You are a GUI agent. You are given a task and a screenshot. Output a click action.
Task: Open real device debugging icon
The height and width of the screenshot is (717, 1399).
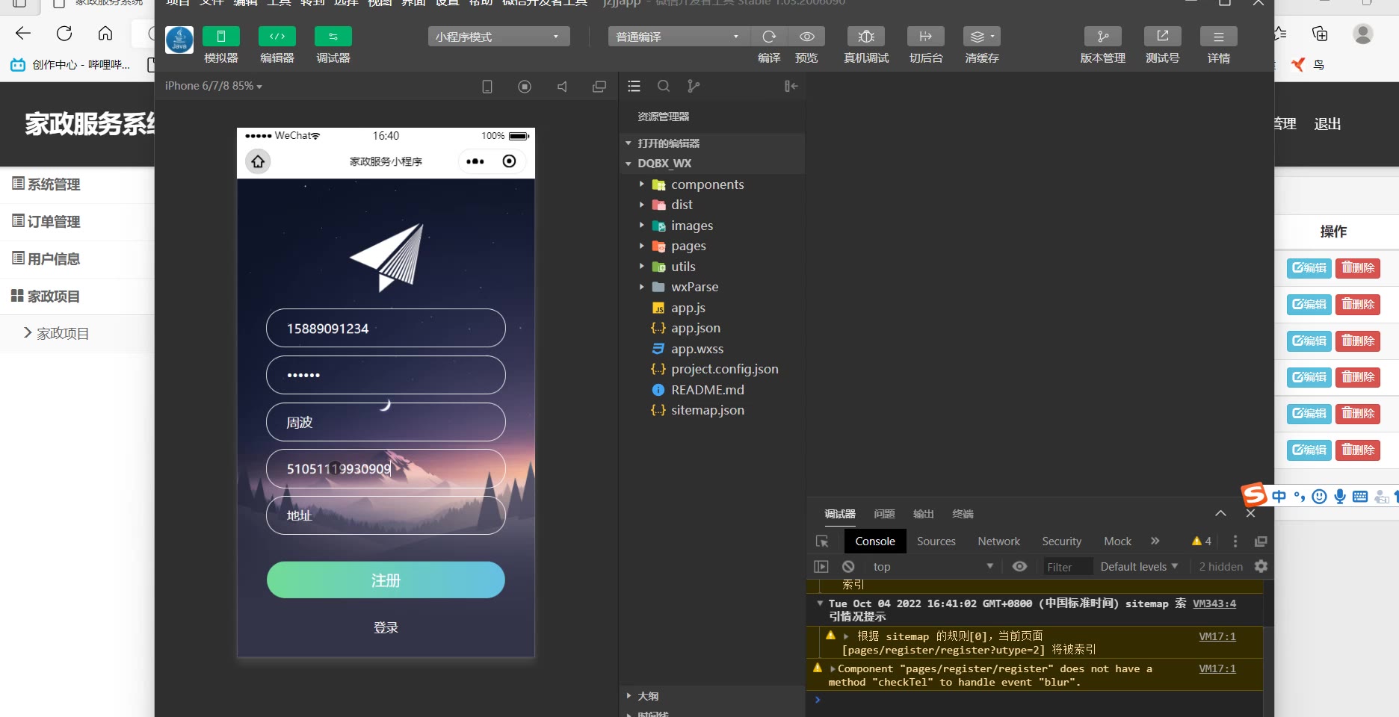click(x=866, y=37)
